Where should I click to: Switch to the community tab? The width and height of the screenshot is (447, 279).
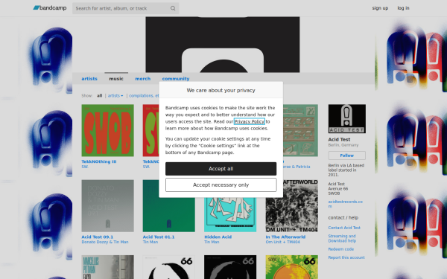coord(176,79)
